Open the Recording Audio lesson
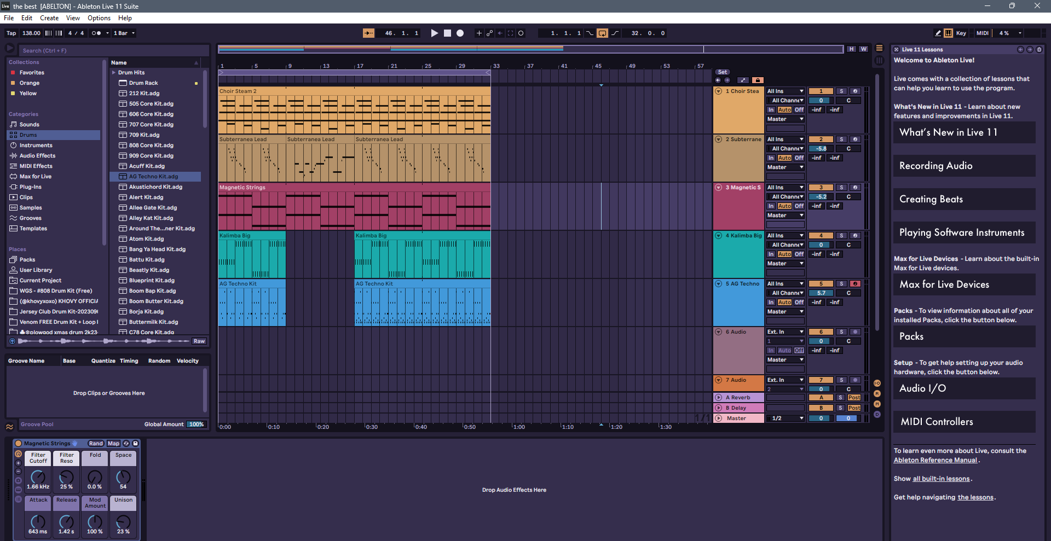This screenshot has height=541, width=1051. click(x=964, y=166)
